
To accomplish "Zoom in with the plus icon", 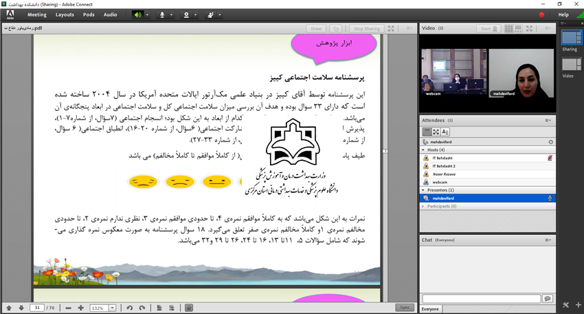I will pos(81,308).
